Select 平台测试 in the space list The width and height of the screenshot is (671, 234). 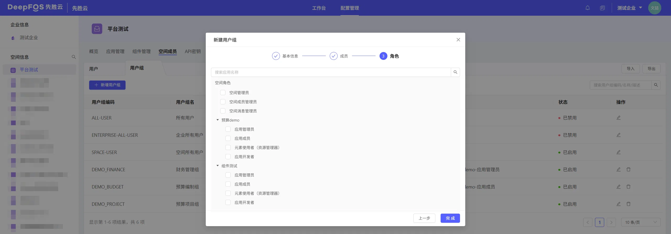click(x=39, y=70)
